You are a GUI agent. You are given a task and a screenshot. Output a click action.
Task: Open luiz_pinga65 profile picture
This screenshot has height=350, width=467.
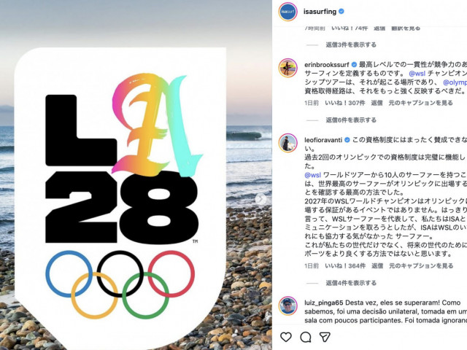(x=287, y=306)
